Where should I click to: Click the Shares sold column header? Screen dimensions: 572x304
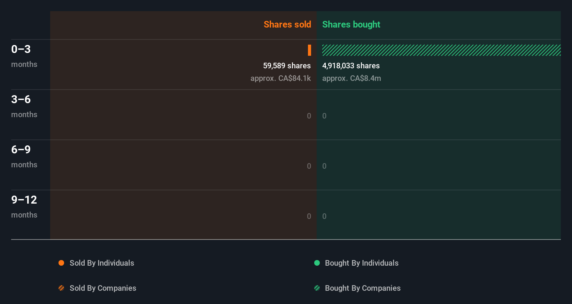click(x=287, y=24)
